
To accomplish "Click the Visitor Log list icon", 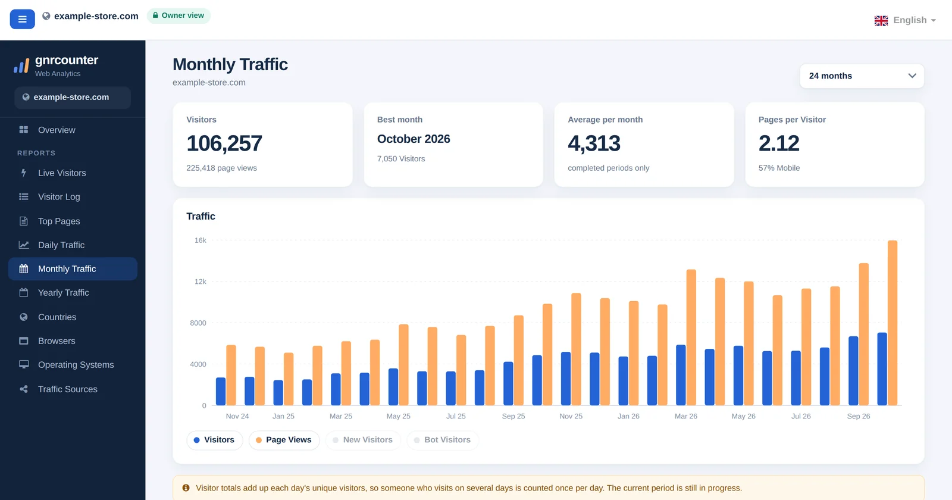I will point(24,196).
